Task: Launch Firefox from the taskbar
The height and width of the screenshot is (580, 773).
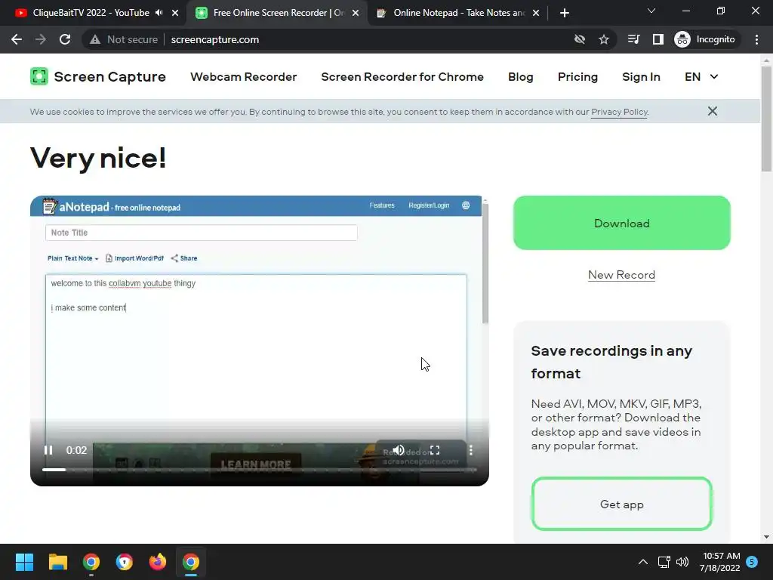Action: pos(157,562)
